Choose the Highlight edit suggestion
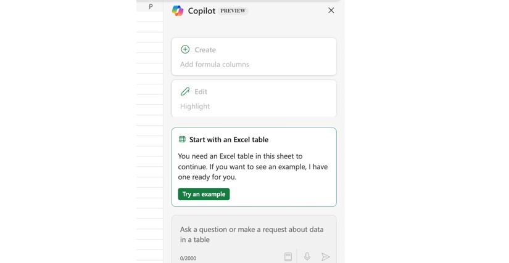 195,106
